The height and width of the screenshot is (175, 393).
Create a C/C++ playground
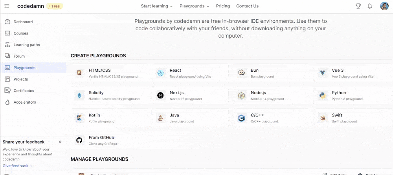(x=273, y=118)
